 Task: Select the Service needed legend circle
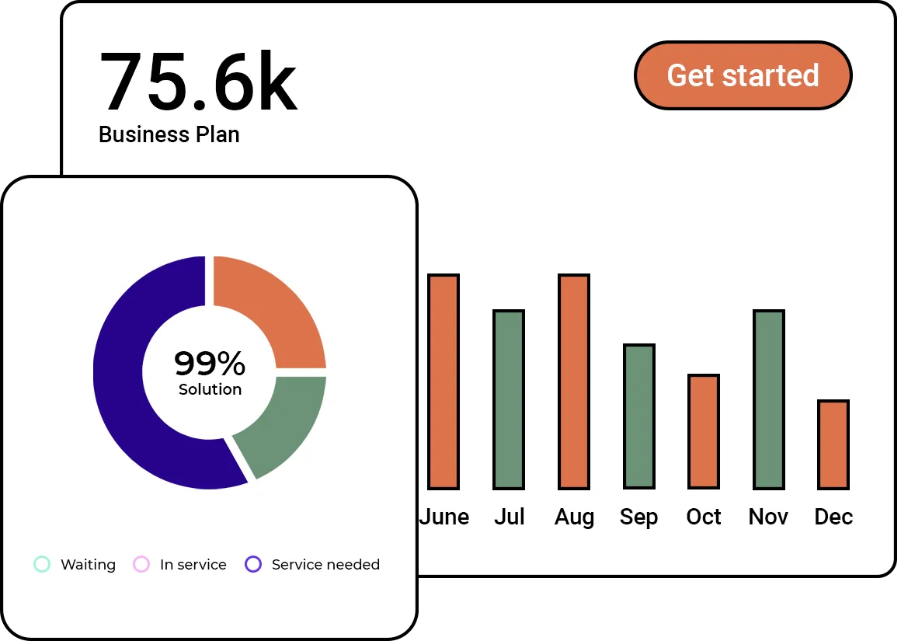click(253, 564)
